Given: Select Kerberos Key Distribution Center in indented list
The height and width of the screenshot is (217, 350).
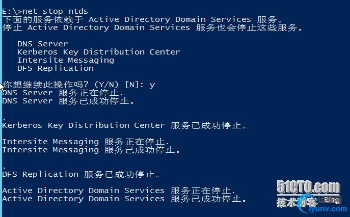Looking at the screenshot, I should click(98, 52).
